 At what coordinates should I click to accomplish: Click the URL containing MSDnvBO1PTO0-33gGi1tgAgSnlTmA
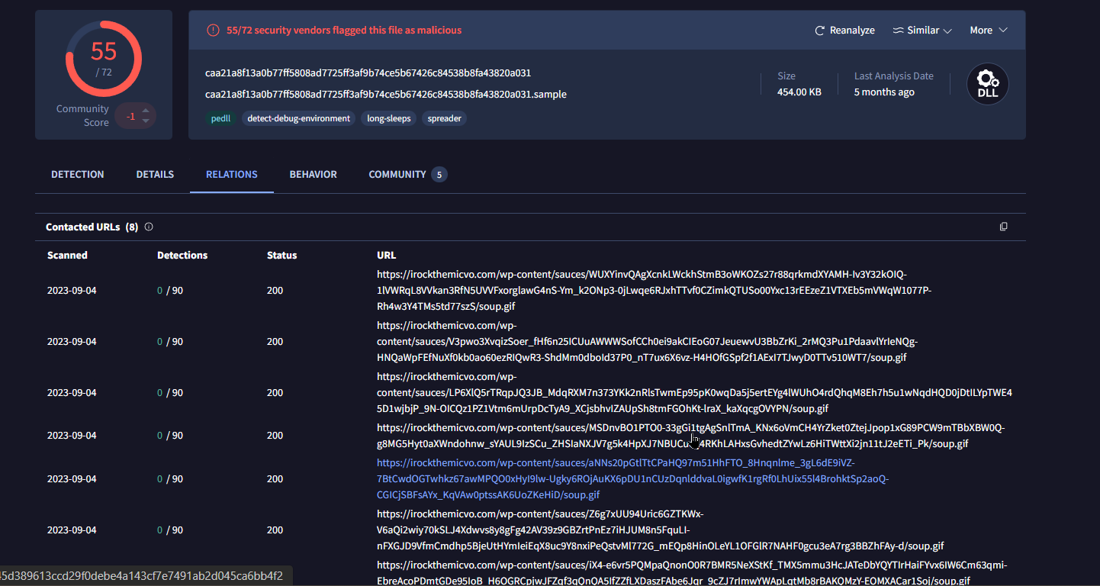pos(691,436)
